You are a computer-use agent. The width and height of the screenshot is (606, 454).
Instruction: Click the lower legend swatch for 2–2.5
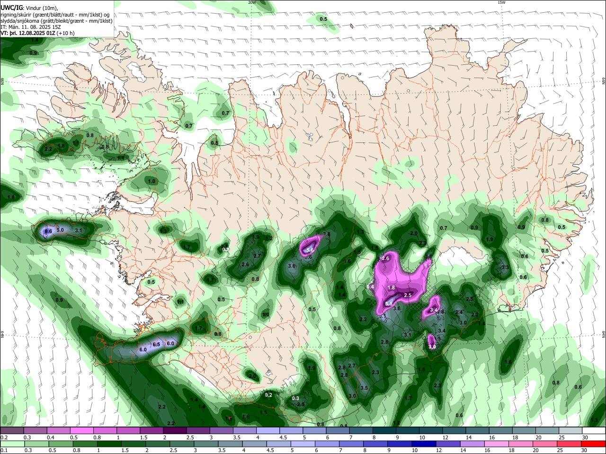click(157, 444)
